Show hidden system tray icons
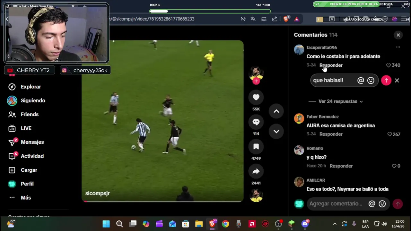411x231 pixels. 335,224
